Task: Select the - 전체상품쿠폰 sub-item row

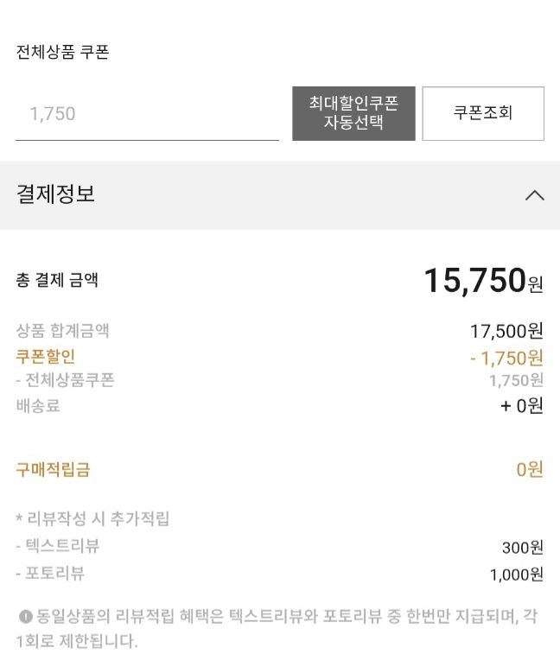Action: point(65,380)
